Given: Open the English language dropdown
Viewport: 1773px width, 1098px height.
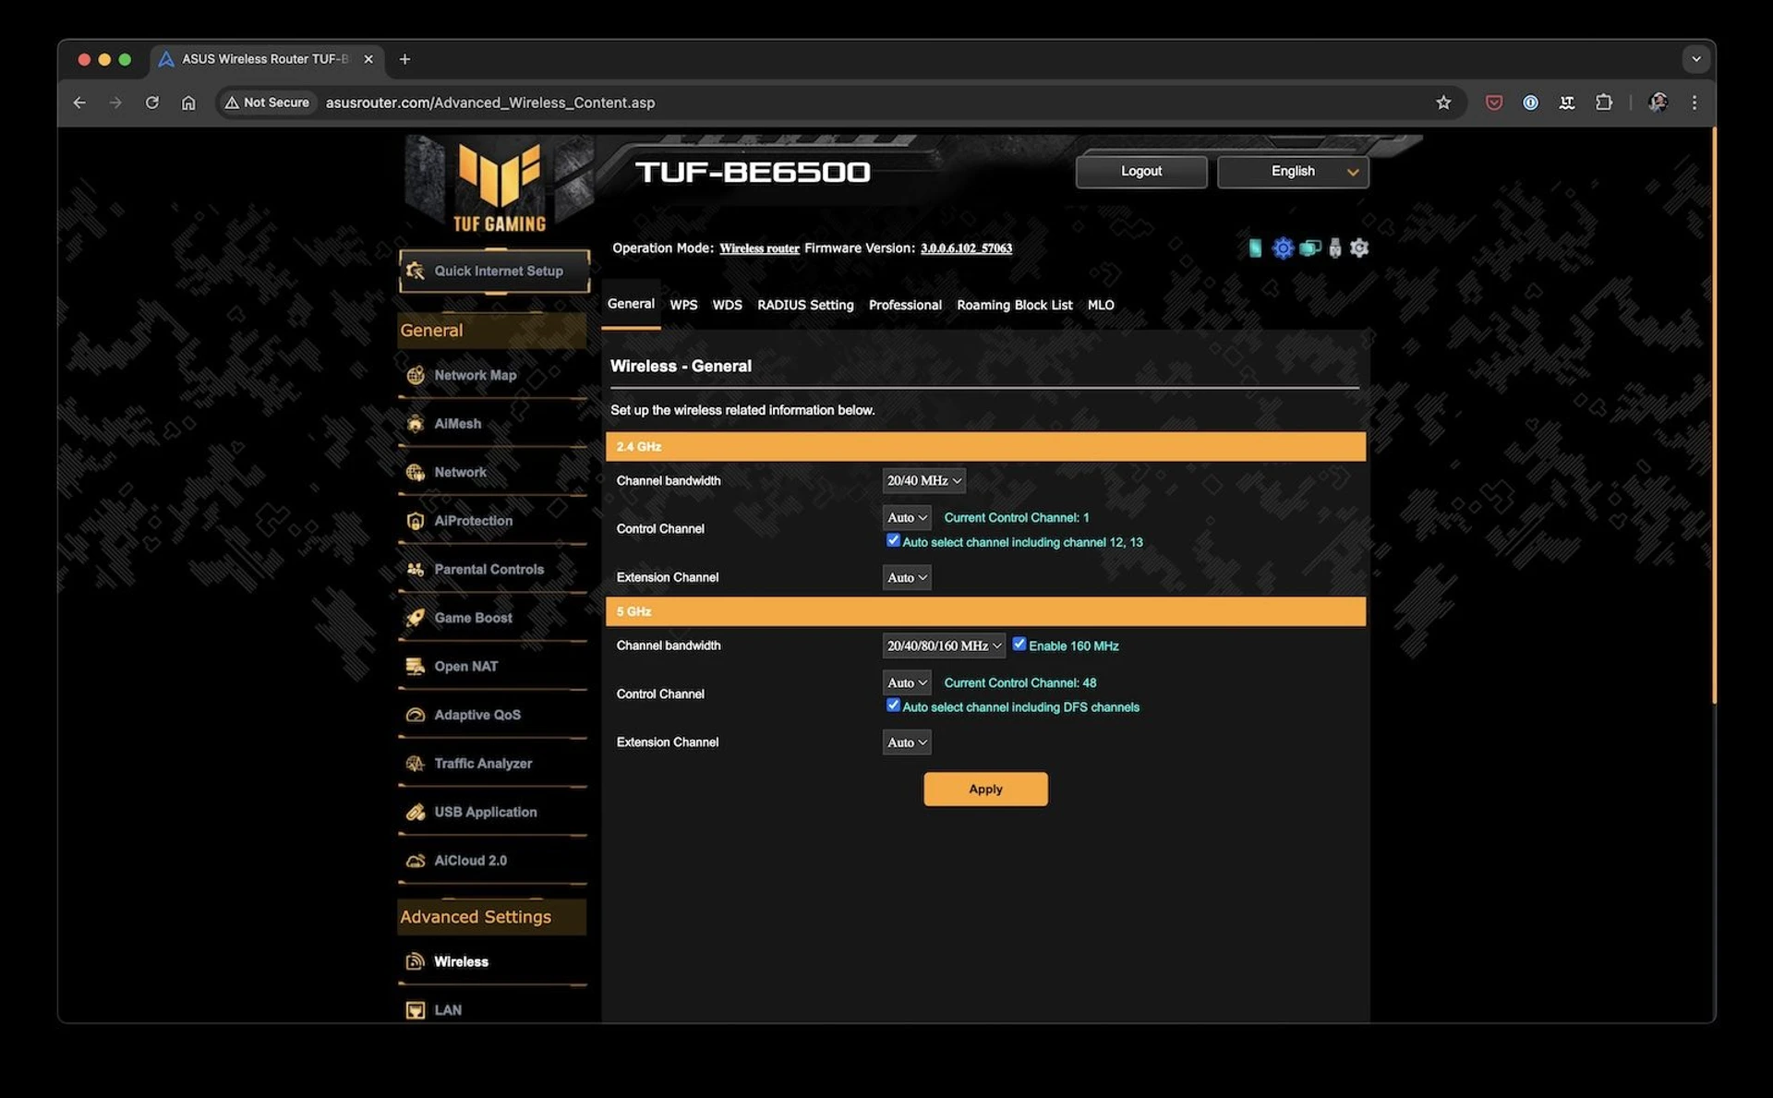Looking at the screenshot, I should click(x=1293, y=171).
